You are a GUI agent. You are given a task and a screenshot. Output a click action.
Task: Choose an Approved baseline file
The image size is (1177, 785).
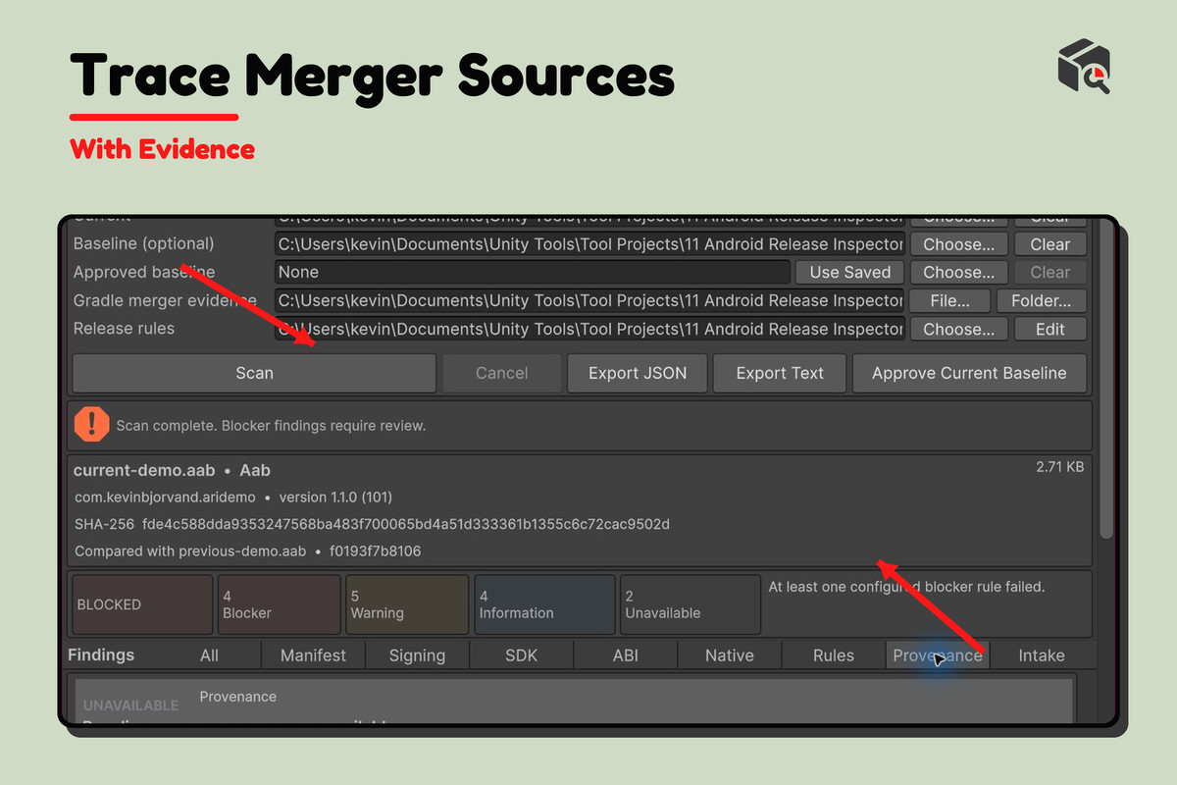(x=958, y=272)
